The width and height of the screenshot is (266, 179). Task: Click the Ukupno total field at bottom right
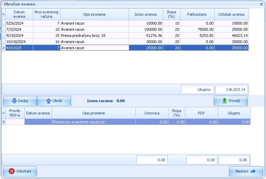coord(234,160)
